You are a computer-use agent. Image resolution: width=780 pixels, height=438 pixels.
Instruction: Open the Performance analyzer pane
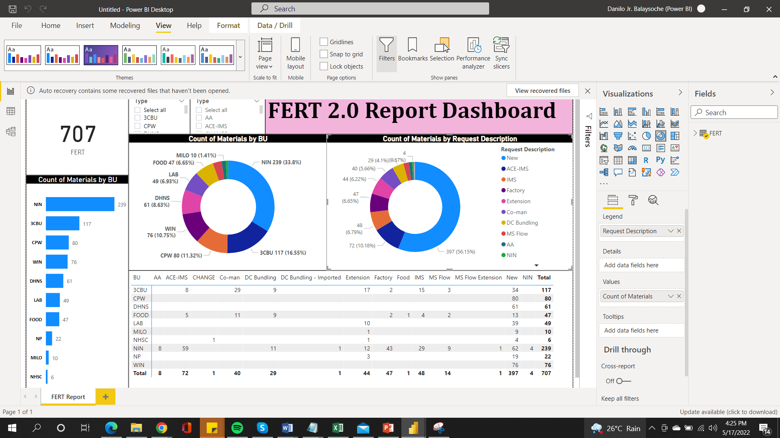[473, 53]
